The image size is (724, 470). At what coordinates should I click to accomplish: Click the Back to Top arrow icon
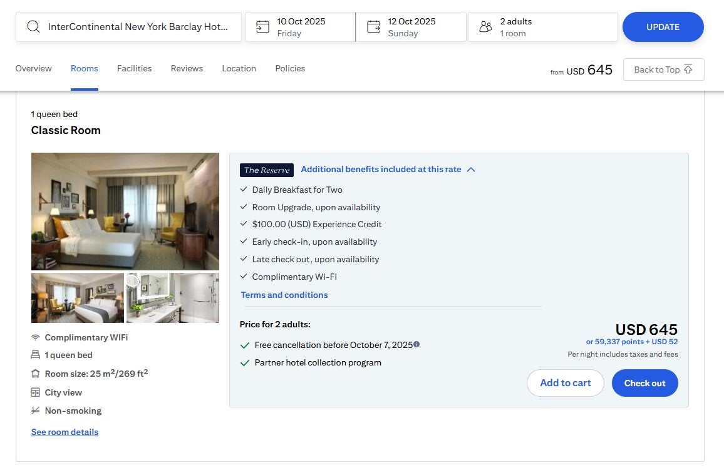pos(688,69)
